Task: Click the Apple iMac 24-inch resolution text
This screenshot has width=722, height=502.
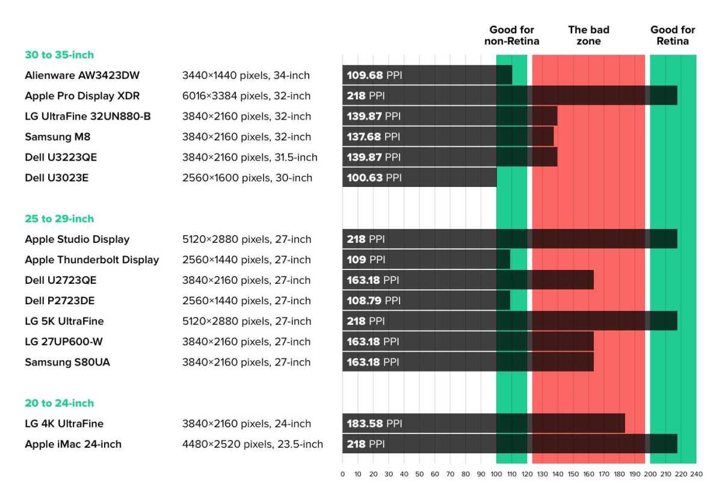Action: point(253,445)
